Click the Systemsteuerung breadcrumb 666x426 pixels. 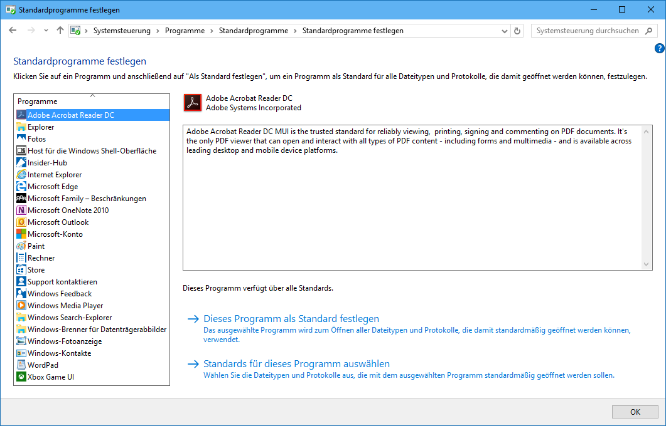122,31
